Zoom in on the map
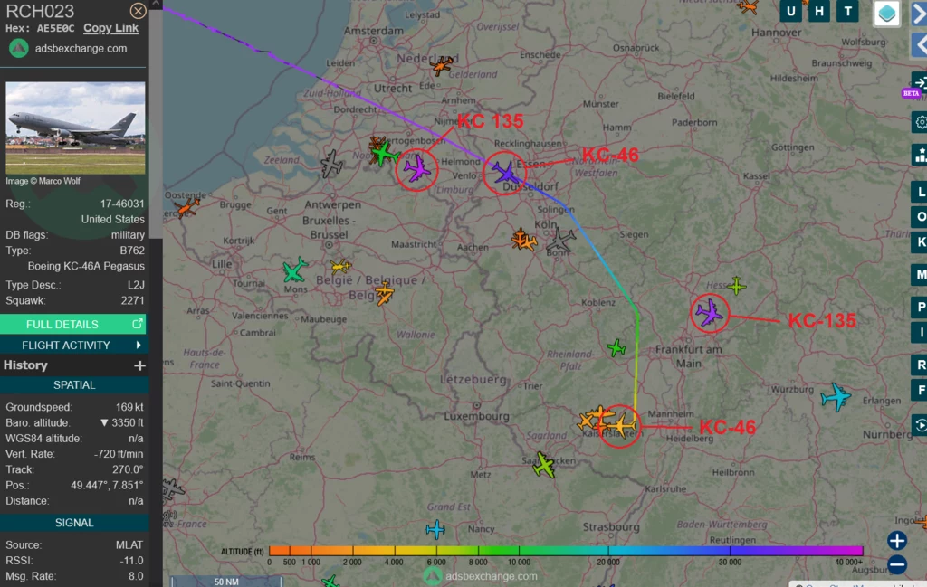 coord(897,540)
